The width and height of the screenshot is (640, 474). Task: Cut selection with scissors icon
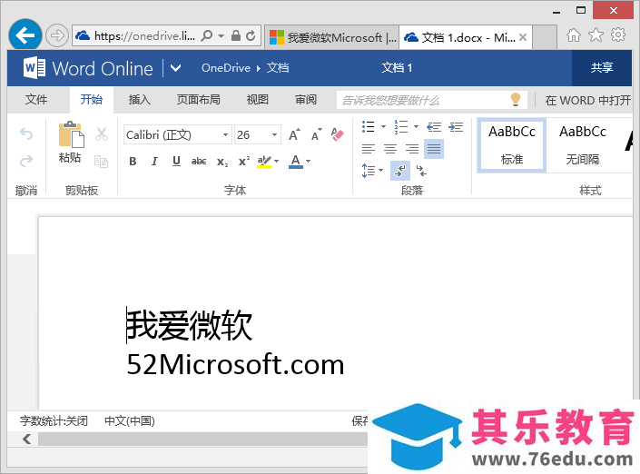pos(102,133)
